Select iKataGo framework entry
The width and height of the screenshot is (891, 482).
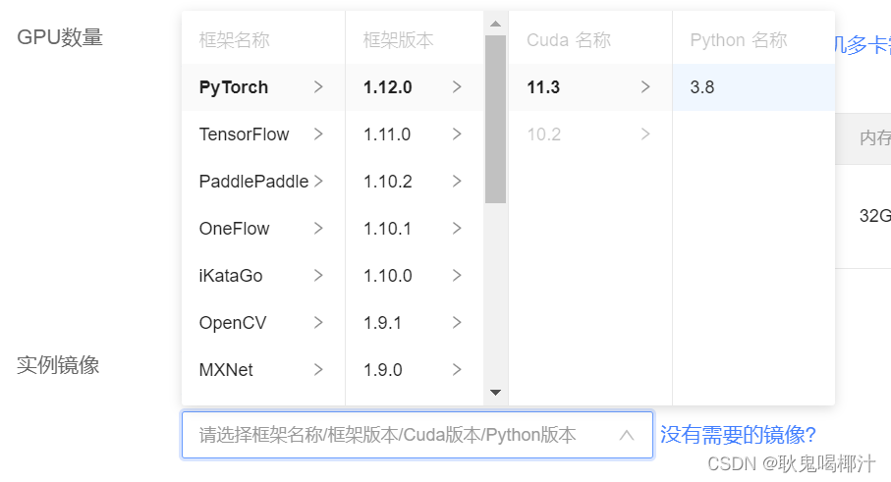pos(263,275)
